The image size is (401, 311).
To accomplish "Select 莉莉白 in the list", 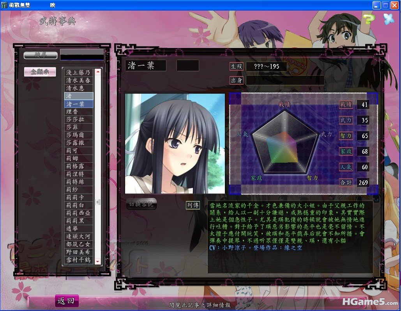I will (78, 205).
